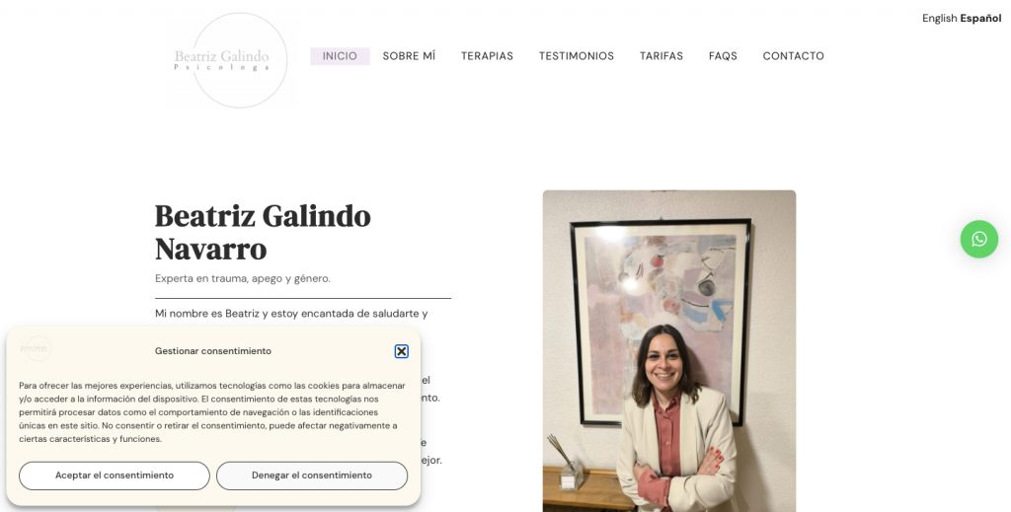1011x512 pixels.
Task: Go to SOBRE MÍ page
Action: 409,56
